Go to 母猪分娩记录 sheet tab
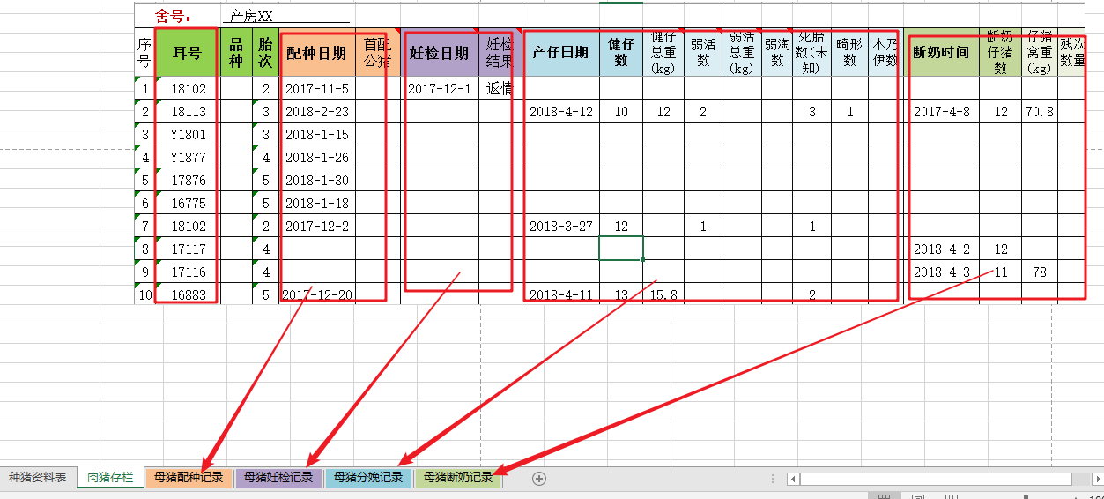 click(368, 478)
